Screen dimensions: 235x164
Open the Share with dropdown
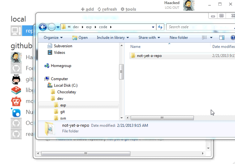tap(149, 37)
